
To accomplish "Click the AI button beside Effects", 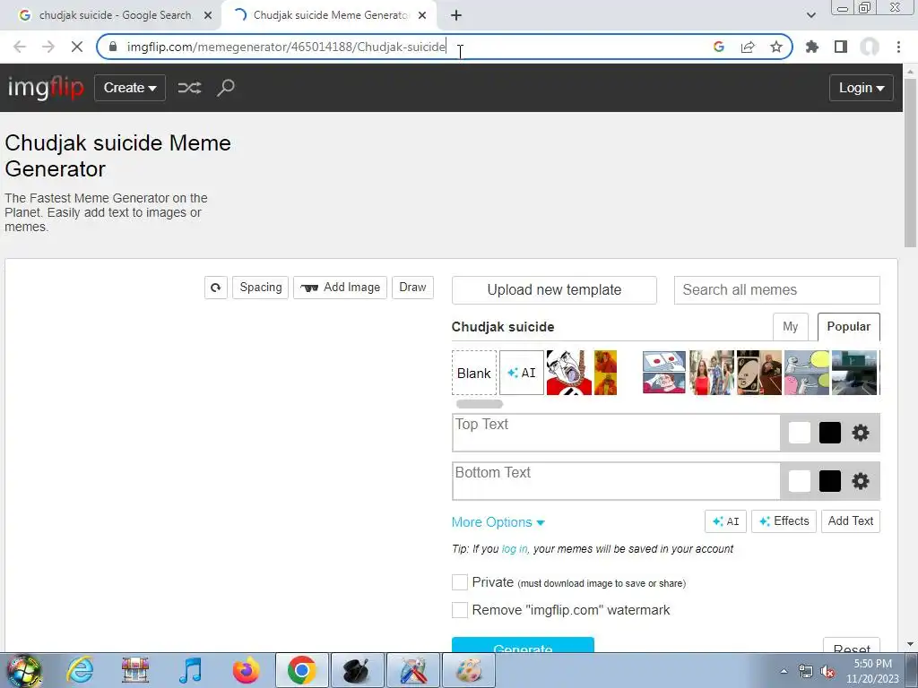I will click(x=725, y=521).
